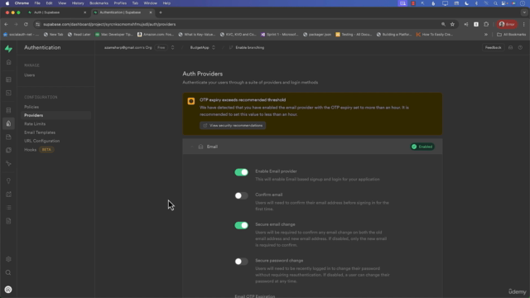The image size is (530, 298).
Task: Click the Error profile button in Chrome
Action: (507, 24)
